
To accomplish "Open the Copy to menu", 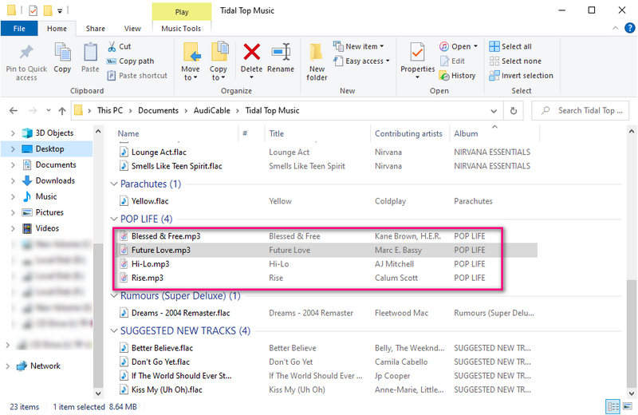I will pos(219,61).
